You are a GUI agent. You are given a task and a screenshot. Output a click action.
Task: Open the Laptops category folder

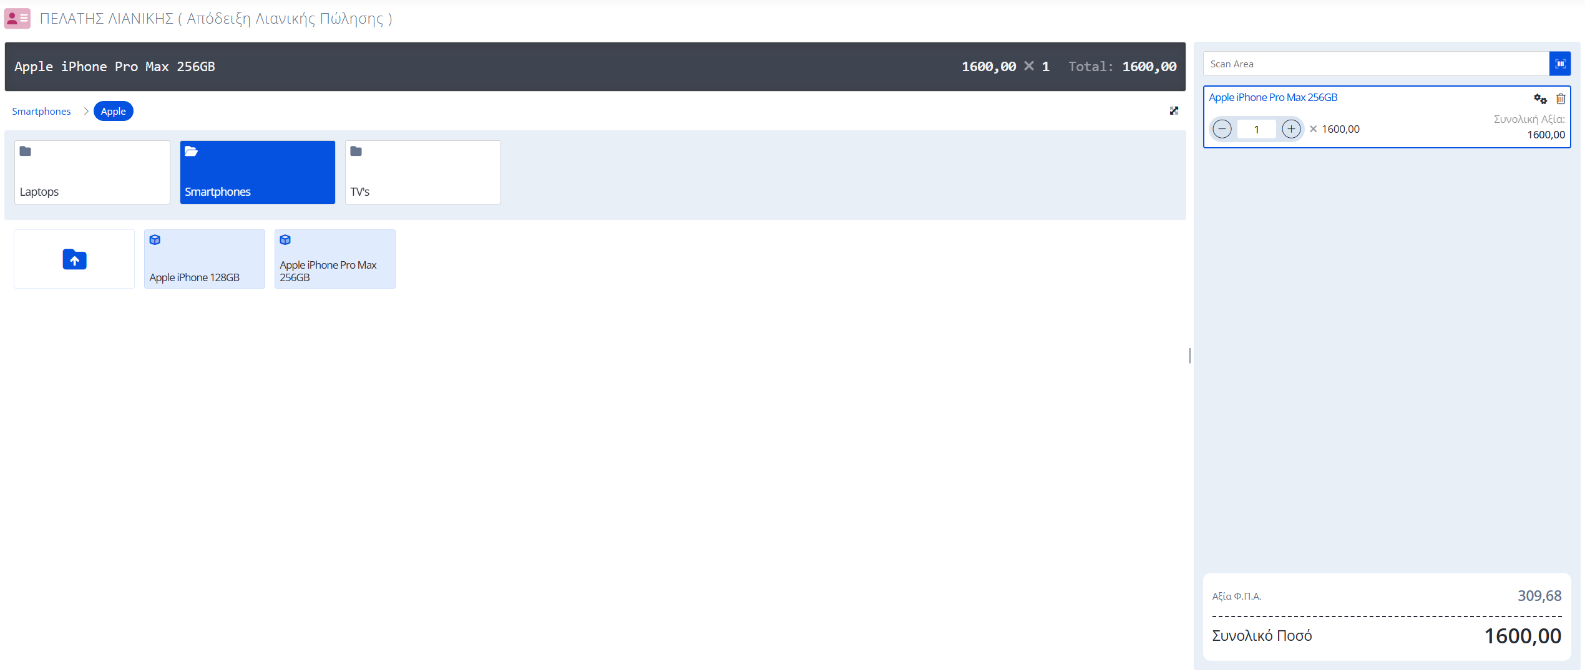tap(92, 172)
